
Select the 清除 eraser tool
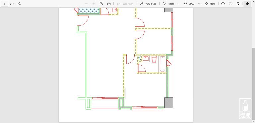click(210, 4)
